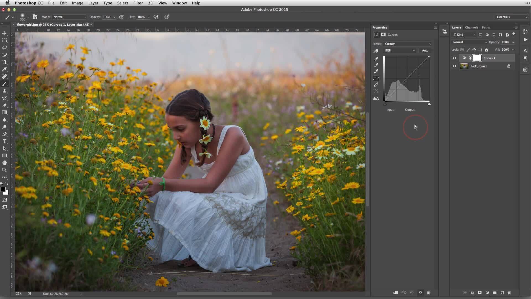531x299 pixels.
Task: Choose the black point eyedropper in Curves
Action: (x=376, y=59)
